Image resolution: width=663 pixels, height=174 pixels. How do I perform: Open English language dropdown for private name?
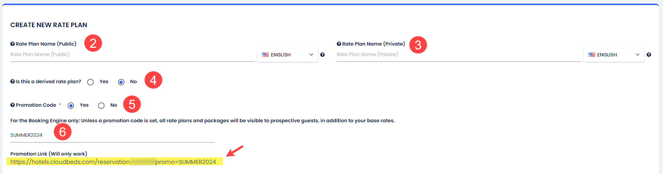click(614, 55)
